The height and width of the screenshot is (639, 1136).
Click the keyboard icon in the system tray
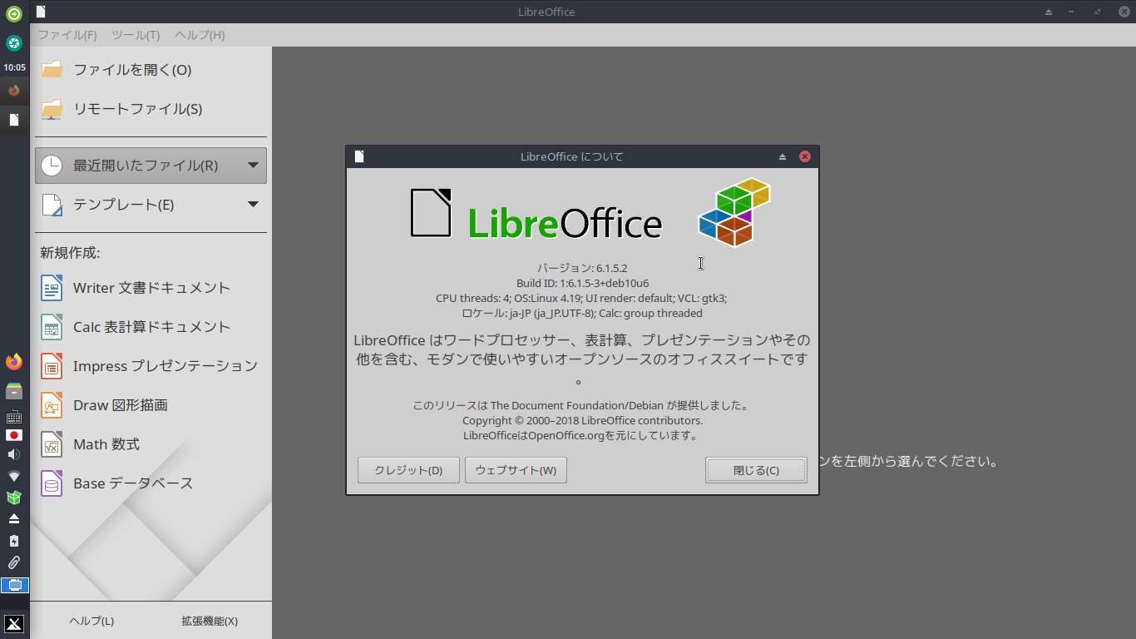click(x=14, y=417)
